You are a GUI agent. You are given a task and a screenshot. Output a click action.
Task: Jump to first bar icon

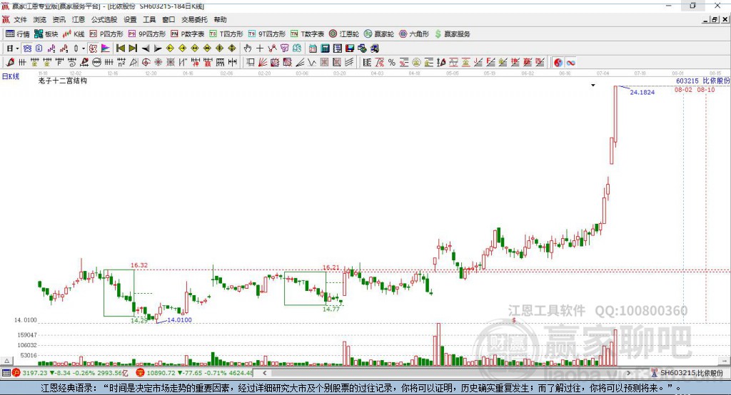[x=120, y=48]
